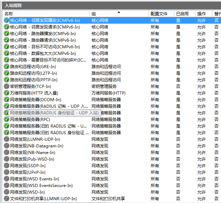Click the gray icon for 网络发现(WSD EventsSecure-In)
This screenshot has width=221, height=203.
[7, 186]
